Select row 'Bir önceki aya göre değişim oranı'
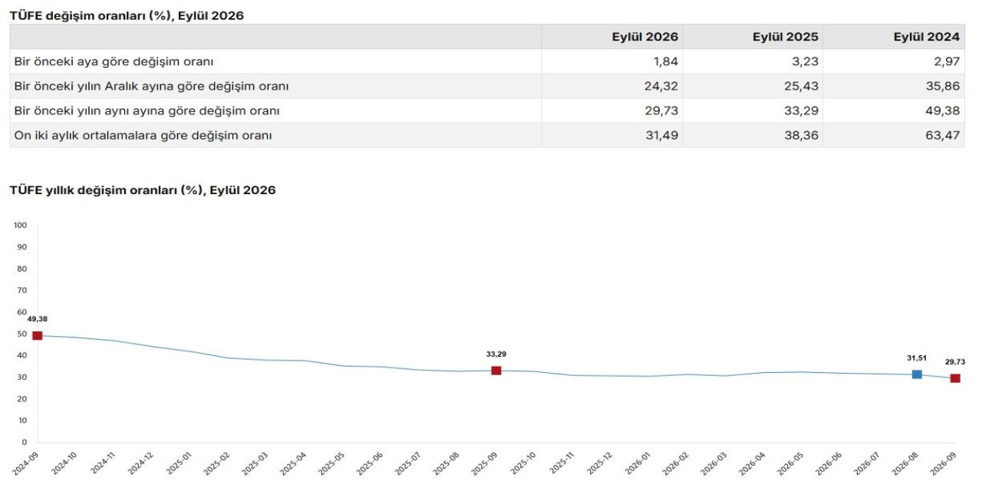The height and width of the screenshot is (491, 982). coord(487,61)
